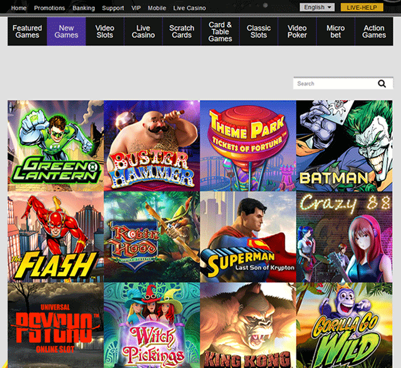Open the Mobile page

(157, 8)
